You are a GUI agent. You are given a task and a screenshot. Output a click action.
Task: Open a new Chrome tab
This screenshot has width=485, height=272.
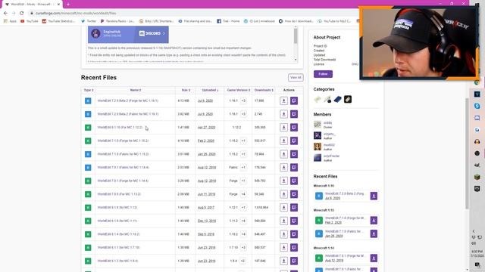point(68,5)
